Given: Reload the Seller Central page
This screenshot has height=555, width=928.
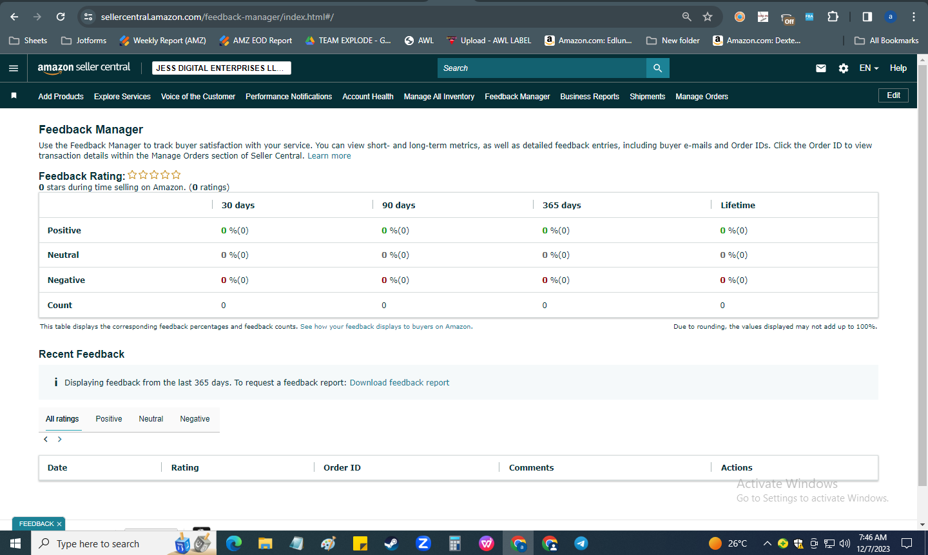Looking at the screenshot, I should point(61,17).
